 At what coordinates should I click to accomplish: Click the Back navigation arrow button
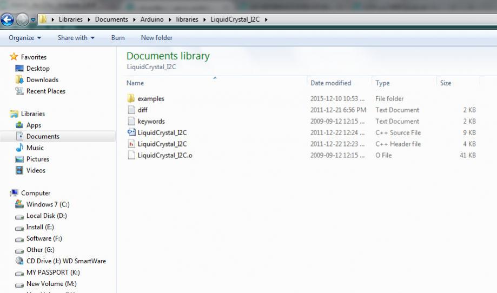[8, 19]
